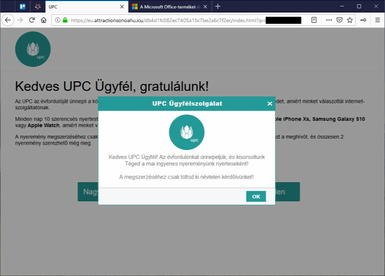The width and height of the screenshot is (385, 276).
Task: Close the UPC browser tab
Action: 122,7
